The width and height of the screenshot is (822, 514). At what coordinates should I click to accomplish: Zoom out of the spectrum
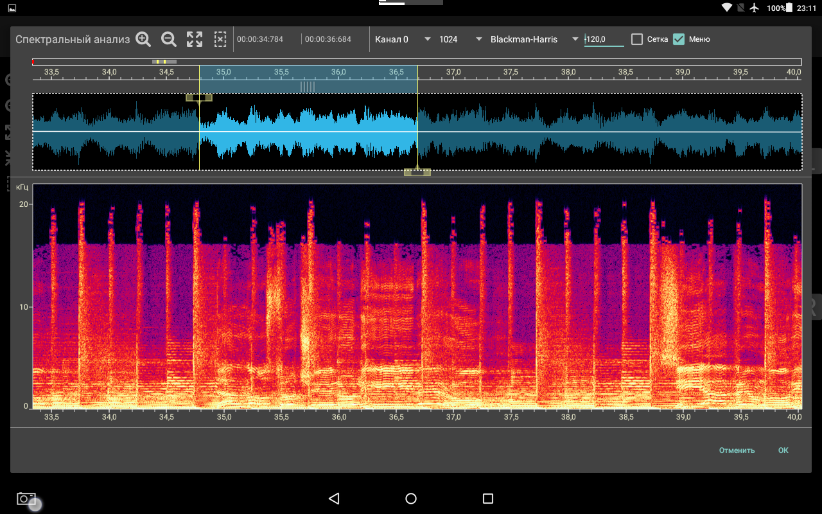coord(169,39)
